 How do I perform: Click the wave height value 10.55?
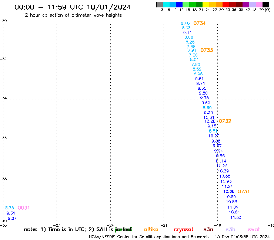(219, 156)
